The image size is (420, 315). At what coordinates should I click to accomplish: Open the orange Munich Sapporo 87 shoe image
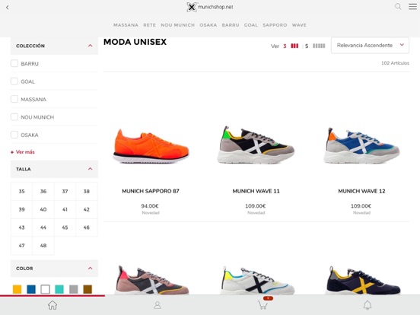[151, 146]
